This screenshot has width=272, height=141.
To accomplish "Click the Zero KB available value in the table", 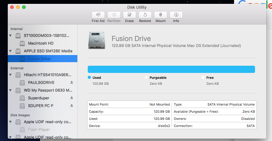I will pos(249,112).
